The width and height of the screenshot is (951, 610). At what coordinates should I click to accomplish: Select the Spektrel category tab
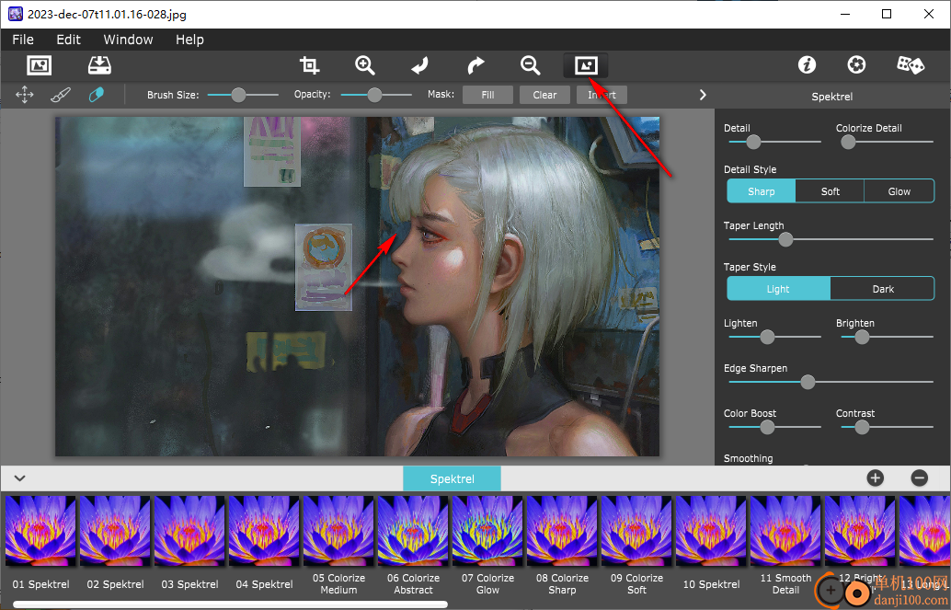pyautogui.click(x=452, y=479)
